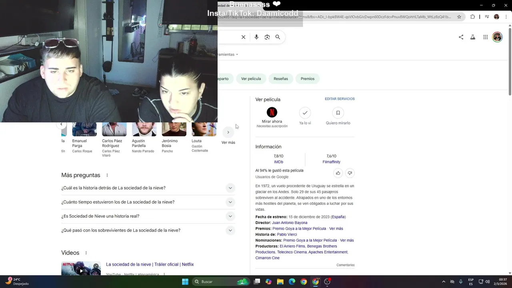
Task: Open Copilot from taskbar
Action: [268, 282]
